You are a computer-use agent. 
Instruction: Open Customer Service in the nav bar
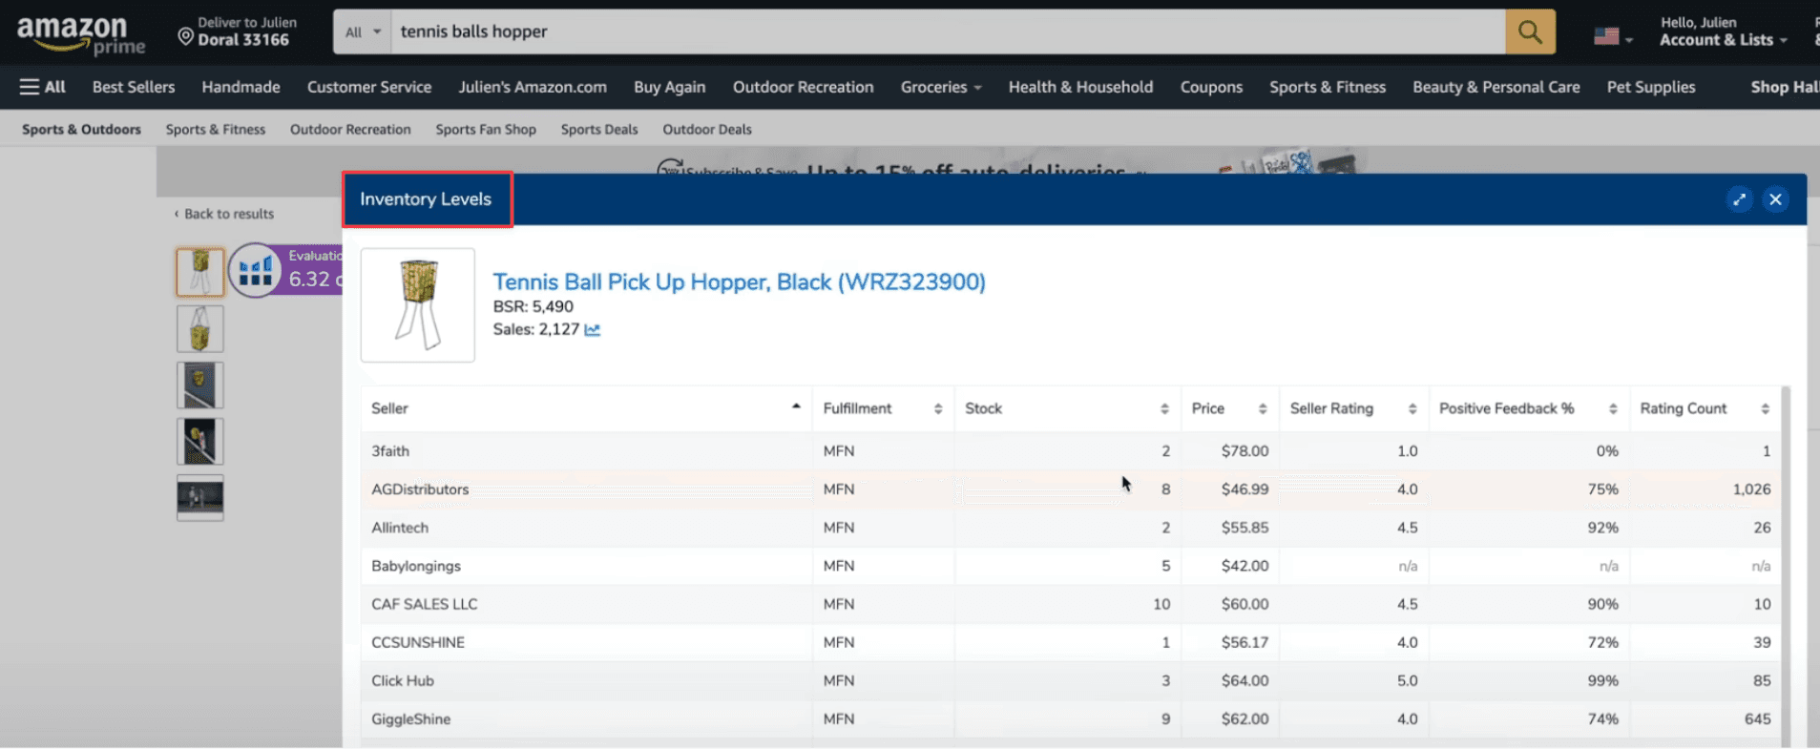coord(369,87)
